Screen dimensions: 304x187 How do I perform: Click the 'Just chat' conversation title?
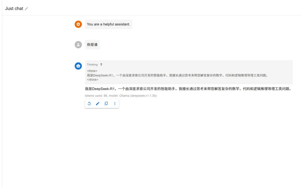coord(14,9)
